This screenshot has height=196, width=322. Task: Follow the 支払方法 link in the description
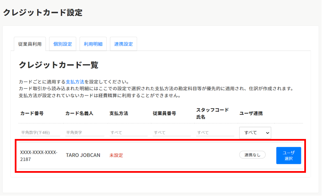tap(75, 82)
